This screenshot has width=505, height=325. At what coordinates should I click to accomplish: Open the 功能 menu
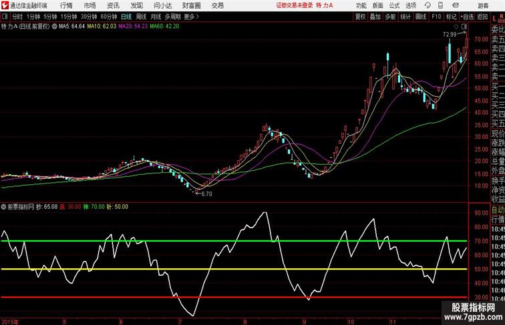click(361, 5)
